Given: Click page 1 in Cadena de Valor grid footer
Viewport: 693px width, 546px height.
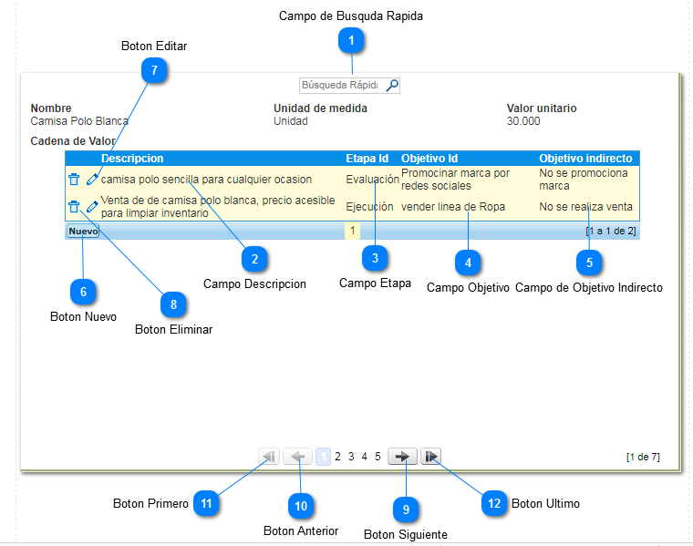Looking at the screenshot, I should point(352,231).
